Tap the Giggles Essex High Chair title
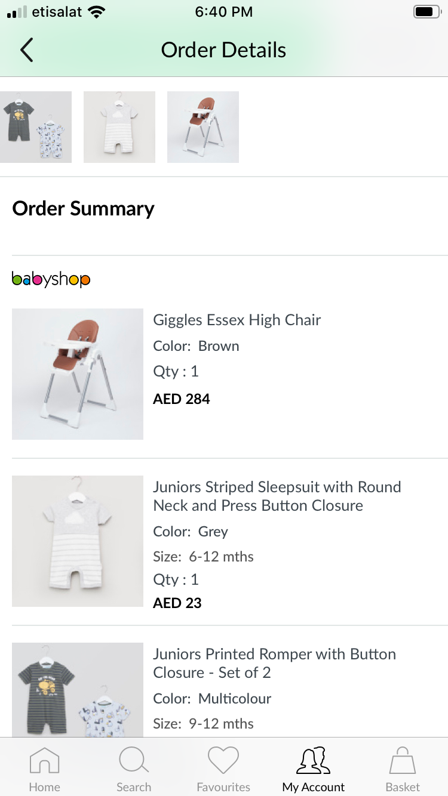The height and width of the screenshot is (796, 448). (x=237, y=320)
